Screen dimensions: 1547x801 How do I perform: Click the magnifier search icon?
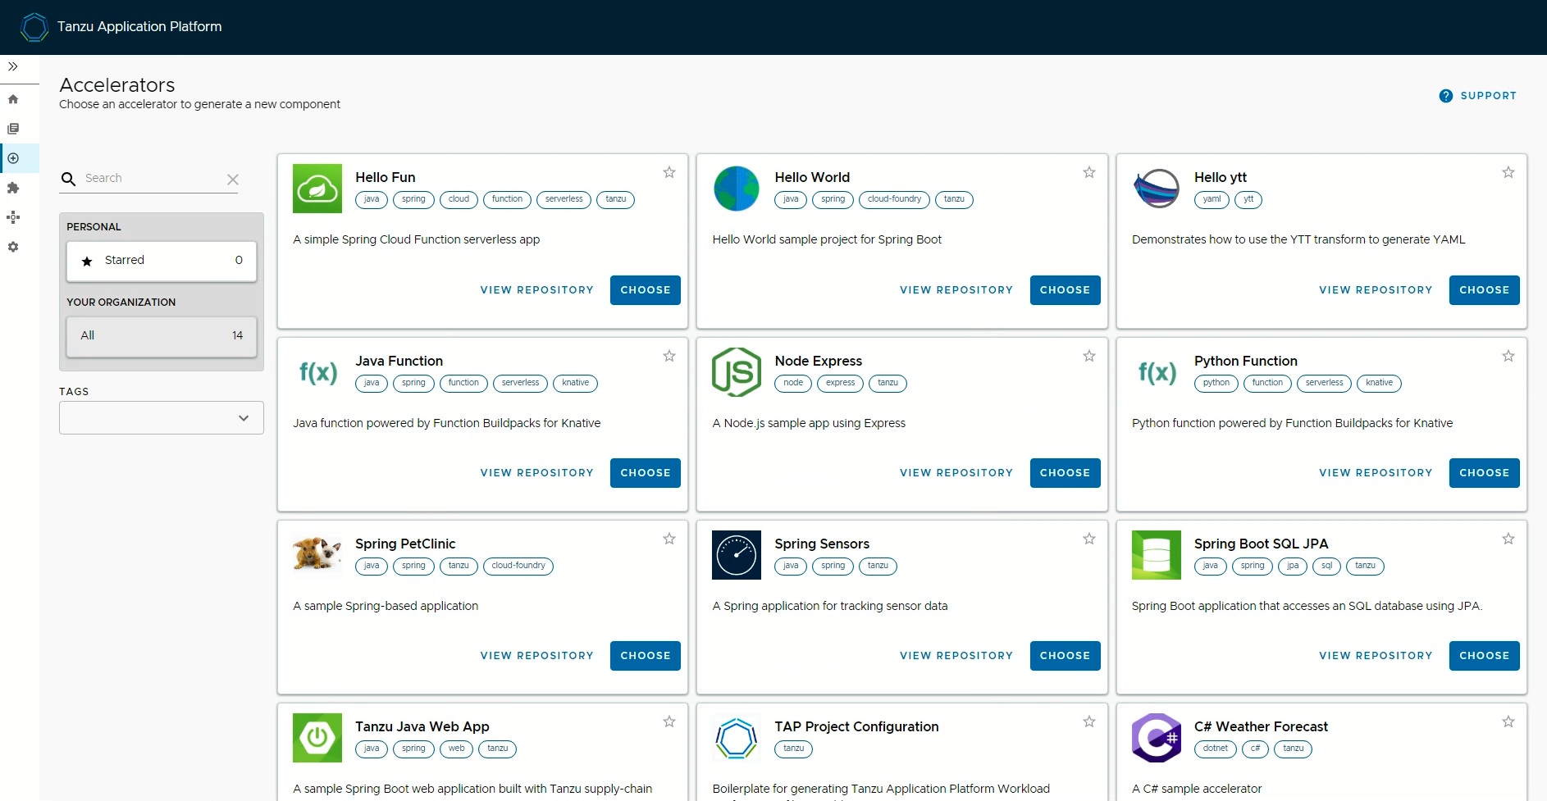(x=69, y=179)
